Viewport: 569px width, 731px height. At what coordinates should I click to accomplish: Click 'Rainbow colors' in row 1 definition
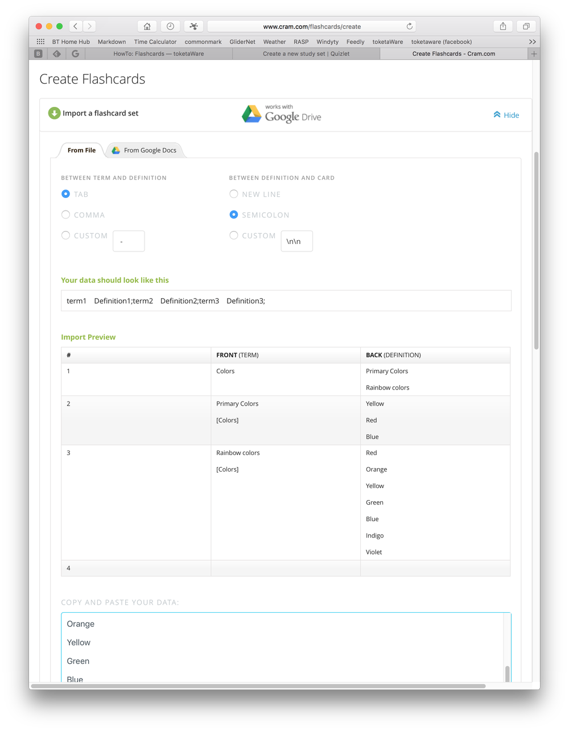[387, 387]
